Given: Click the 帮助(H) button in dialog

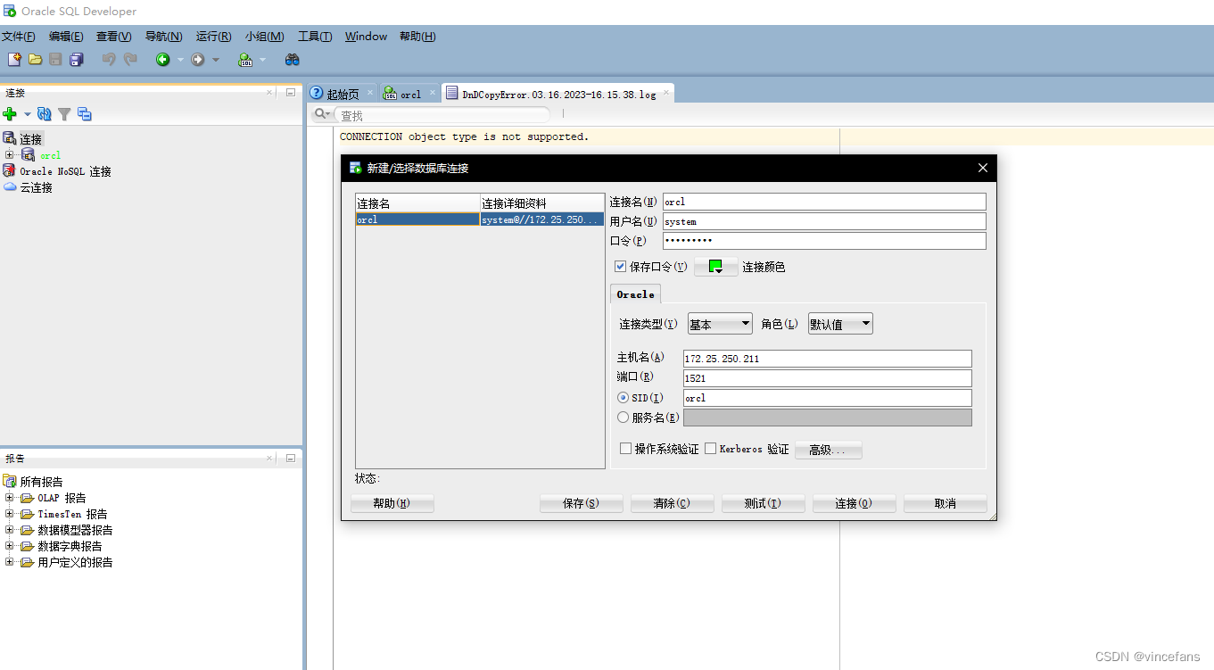Looking at the screenshot, I should tap(392, 503).
